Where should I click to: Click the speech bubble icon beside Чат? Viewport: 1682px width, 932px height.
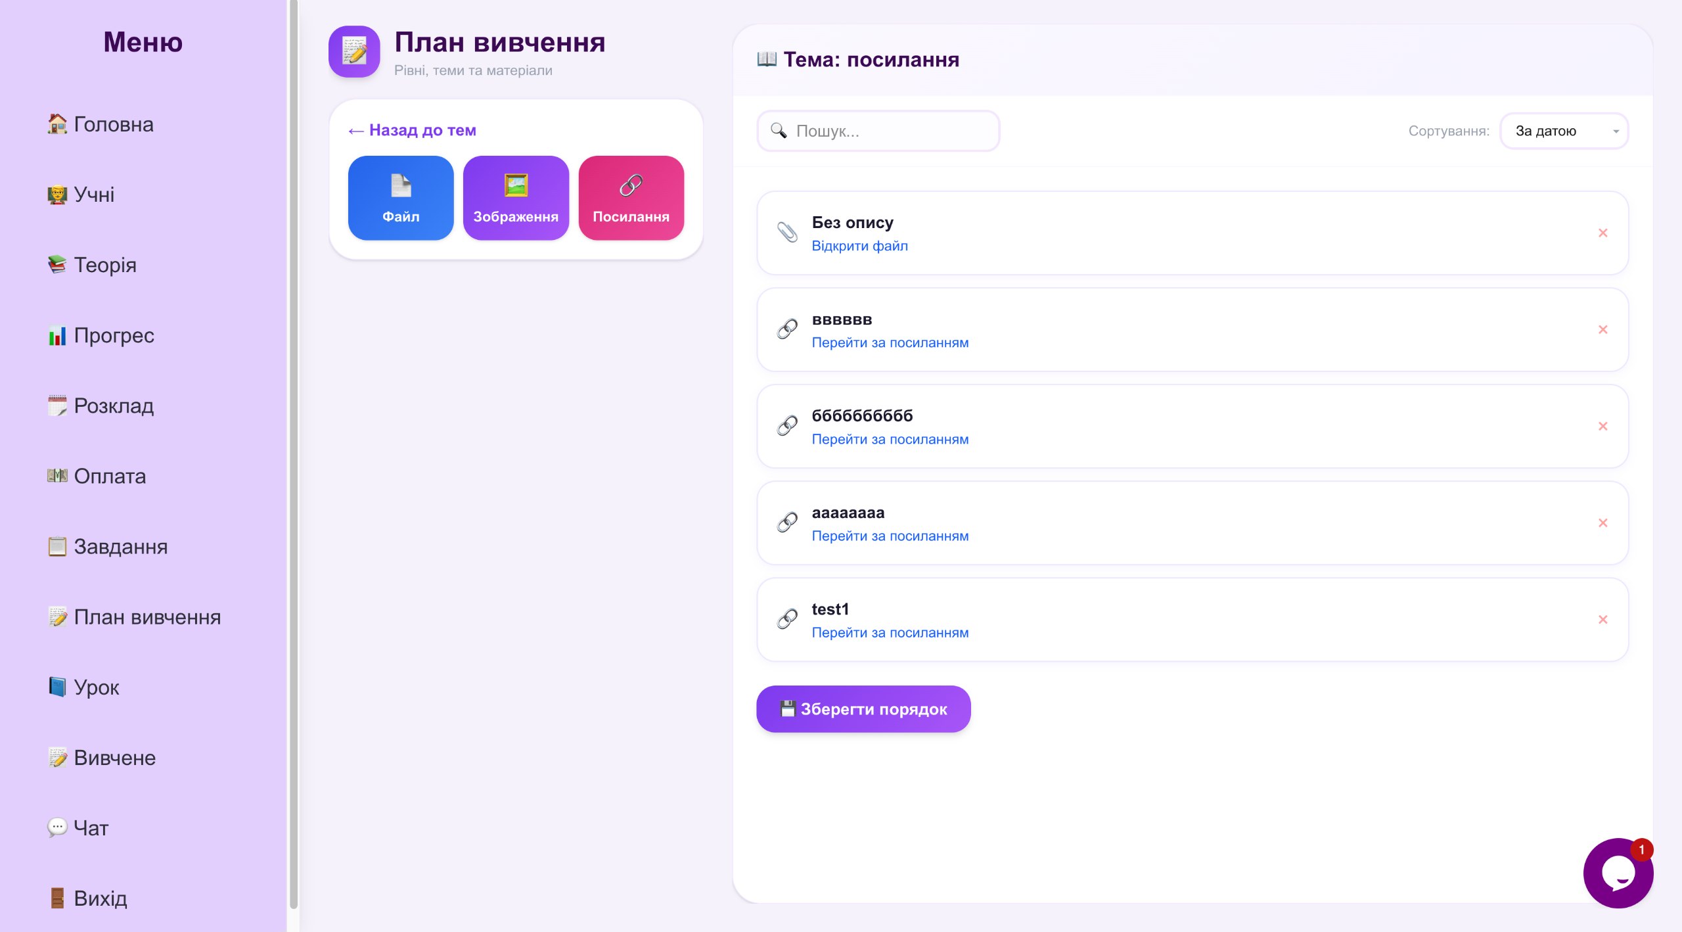pyautogui.click(x=57, y=827)
